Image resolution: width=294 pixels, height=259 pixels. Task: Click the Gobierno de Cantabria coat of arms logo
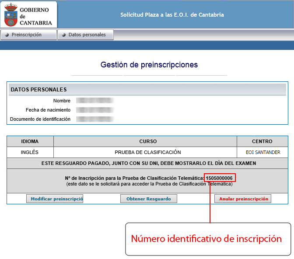(x=11, y=14)
